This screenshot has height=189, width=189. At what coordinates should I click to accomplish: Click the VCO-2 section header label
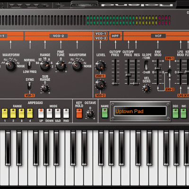[x=59, y=36]
